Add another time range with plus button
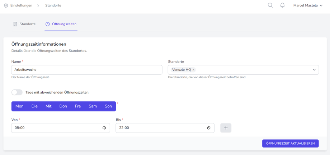This screenshot has height=155, width=330. click(226, 128)
